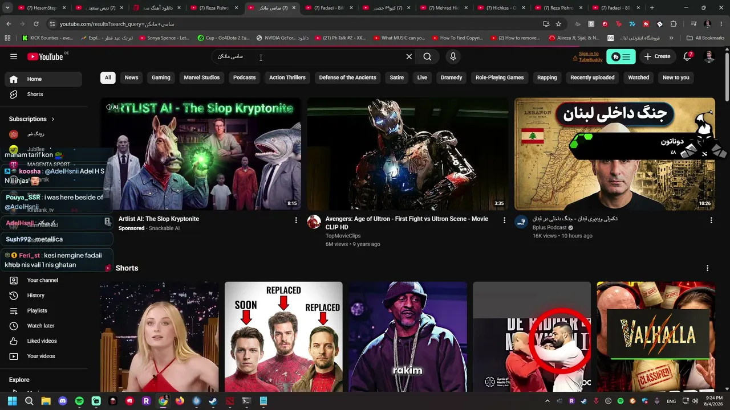Go back to the previous page
The height and width of the screenshot is (410, 730).
point(9,24)
